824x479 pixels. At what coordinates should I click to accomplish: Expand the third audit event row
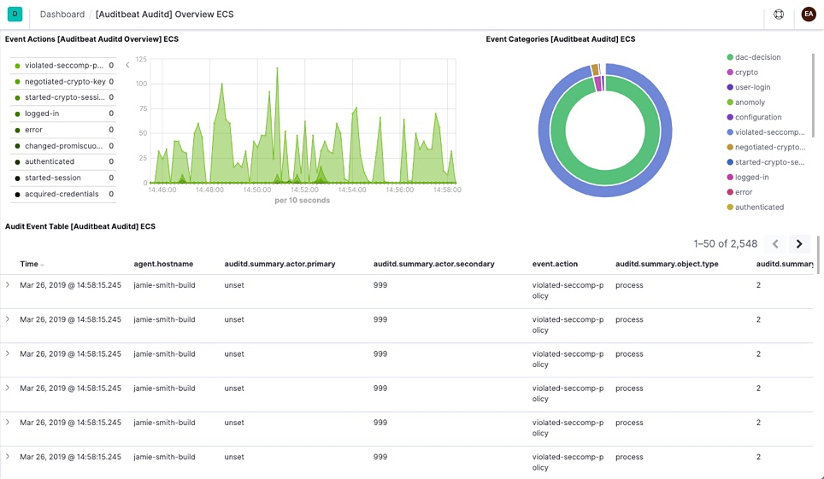[8, 353]
